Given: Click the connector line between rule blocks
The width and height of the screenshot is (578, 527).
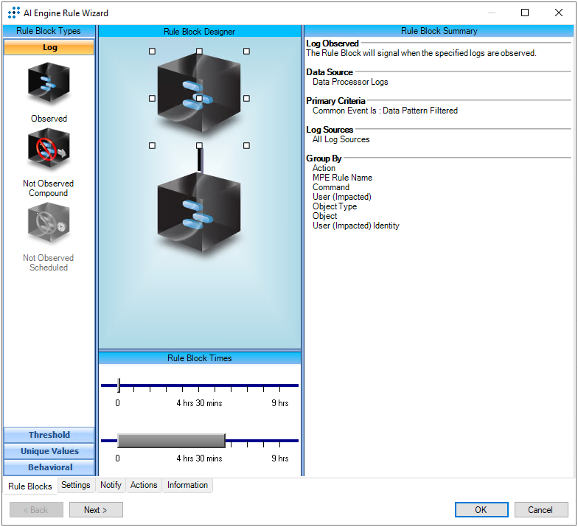Looking at the screenshot, I should coord(199,161).
